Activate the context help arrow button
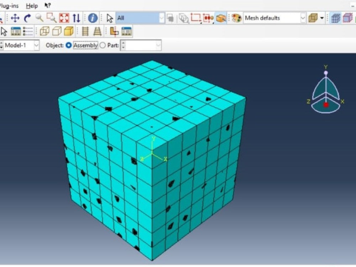The height and width of the screenshot is (267, 356). click(x=47, y=6)
